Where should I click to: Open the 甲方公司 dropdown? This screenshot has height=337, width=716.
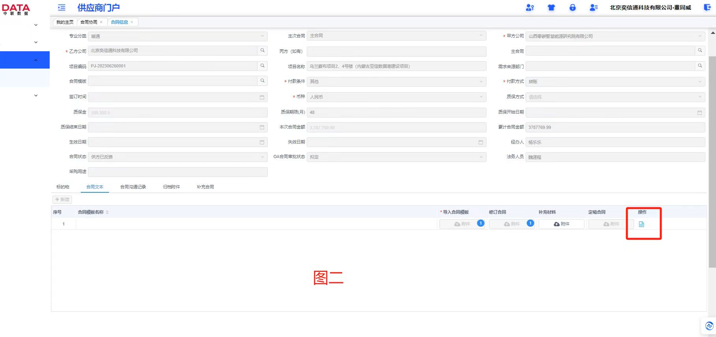pyautogui.click(x=615, y=36)
